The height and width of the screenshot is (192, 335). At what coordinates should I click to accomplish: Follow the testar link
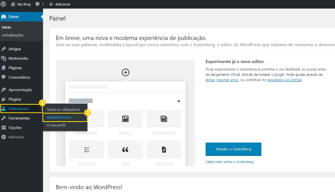point(210,80)
